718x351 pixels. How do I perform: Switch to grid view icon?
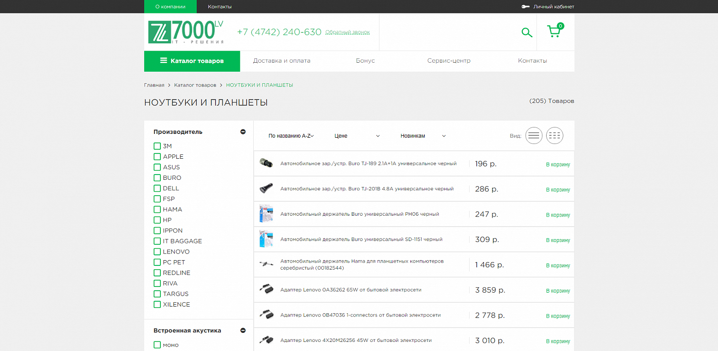click(x=554, y=136)
